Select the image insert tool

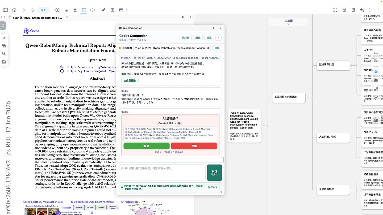121,10
